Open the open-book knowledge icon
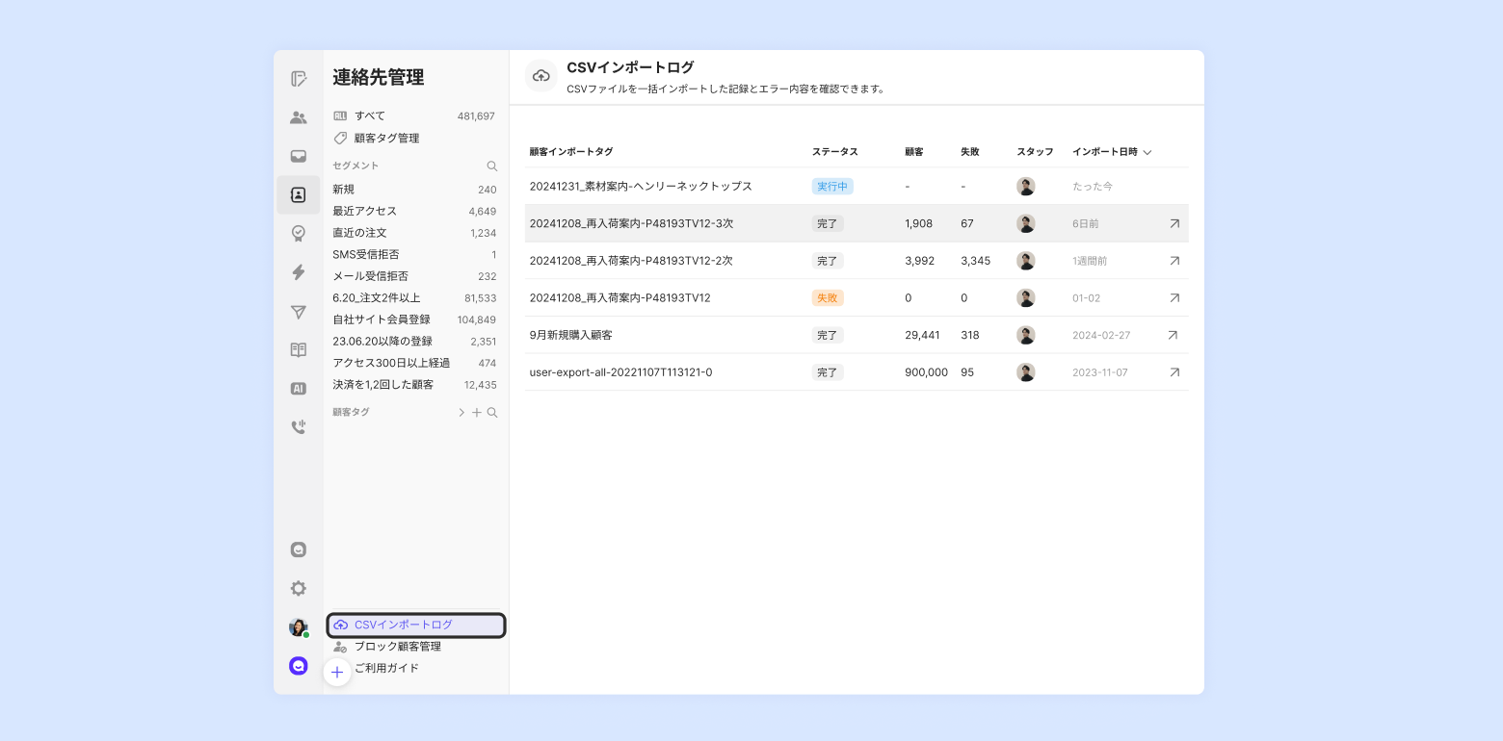The height and width of the screenshot is (741, 1503). point(299,350)
